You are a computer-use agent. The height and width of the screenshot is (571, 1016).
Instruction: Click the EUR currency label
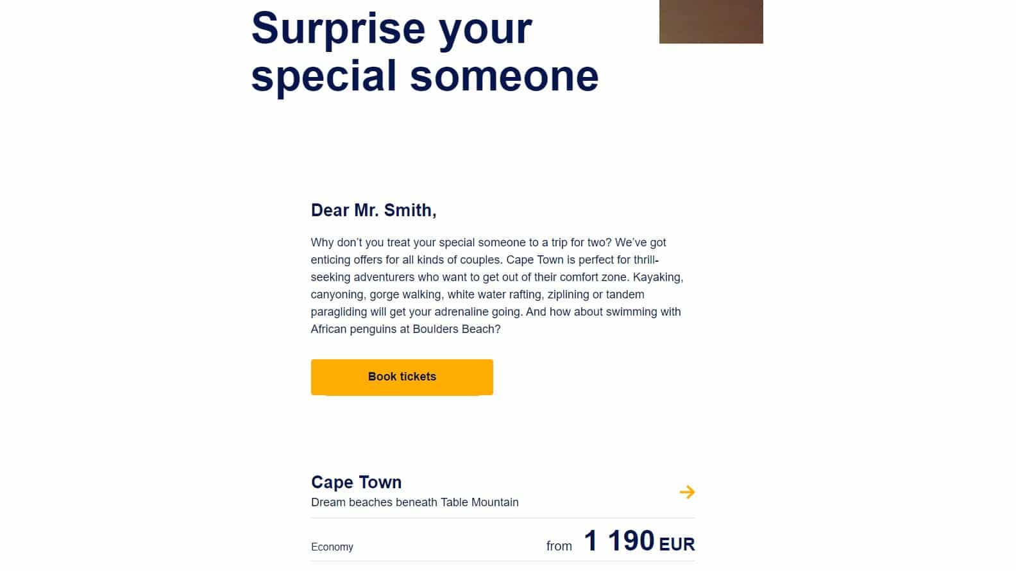pos(677,545)
